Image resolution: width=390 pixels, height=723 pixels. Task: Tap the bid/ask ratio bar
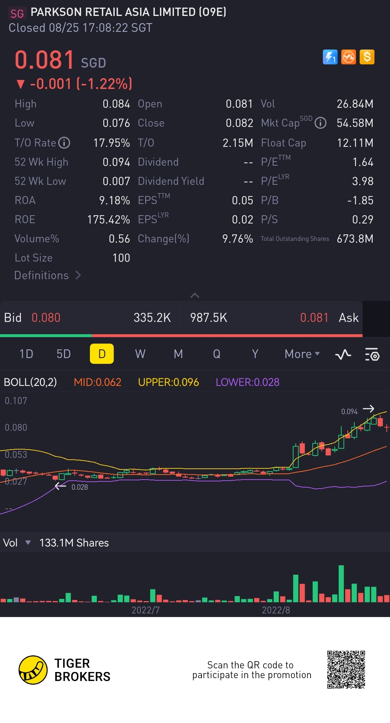(181, 336)
